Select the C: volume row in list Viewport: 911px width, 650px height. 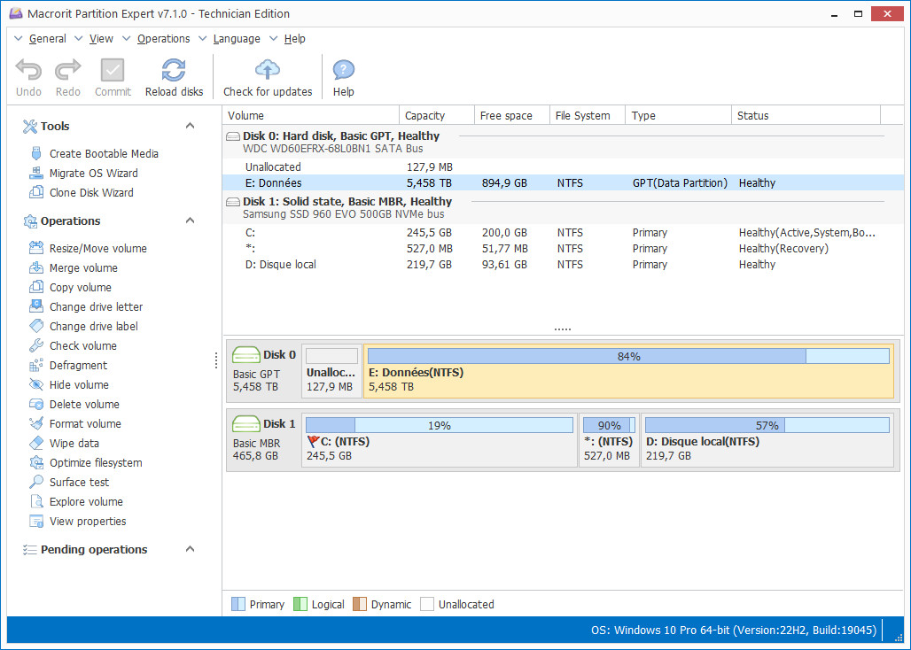pyautogui.click(x=563, y=233)
